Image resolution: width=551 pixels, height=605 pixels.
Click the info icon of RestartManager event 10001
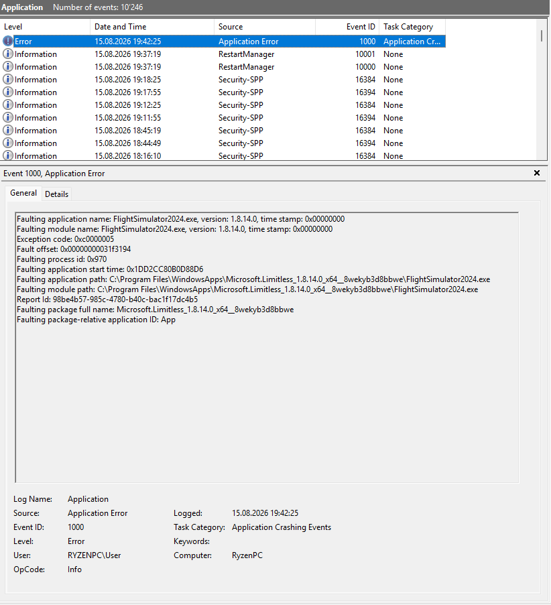pos(8,54)
